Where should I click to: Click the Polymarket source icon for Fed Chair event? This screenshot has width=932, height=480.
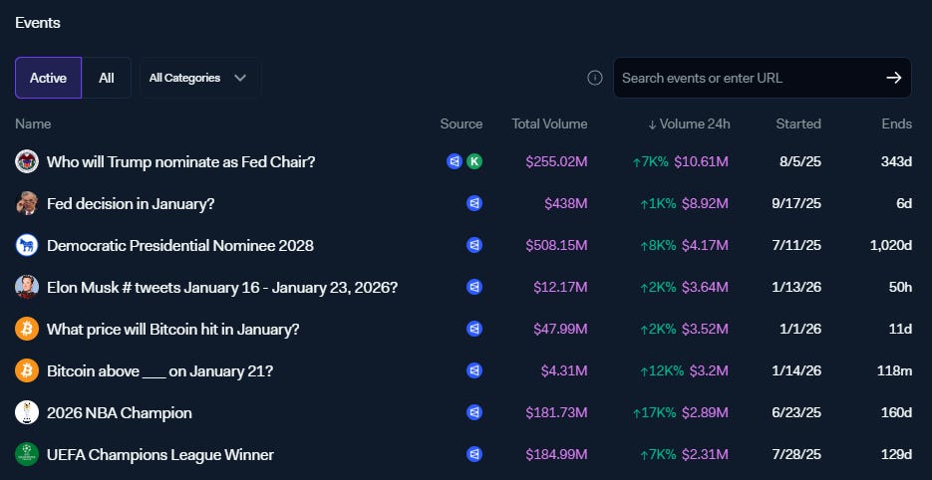click(455, 161)
